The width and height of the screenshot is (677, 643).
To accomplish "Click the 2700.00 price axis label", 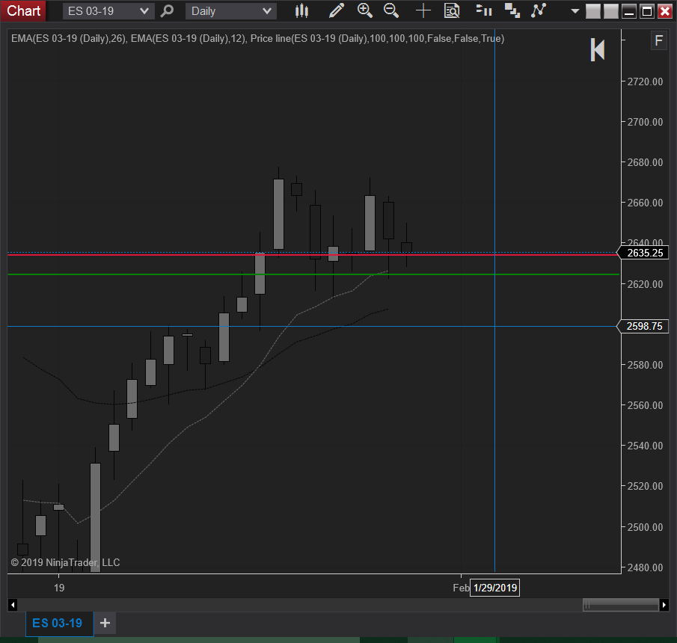I will tap(645, 122).
